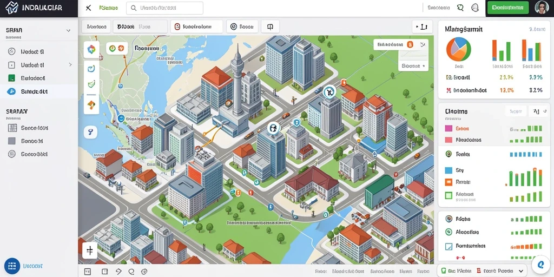Select the green shield check map tool
Screen dimensions: 554x277
pyautogui.click(x=91, y=84)
